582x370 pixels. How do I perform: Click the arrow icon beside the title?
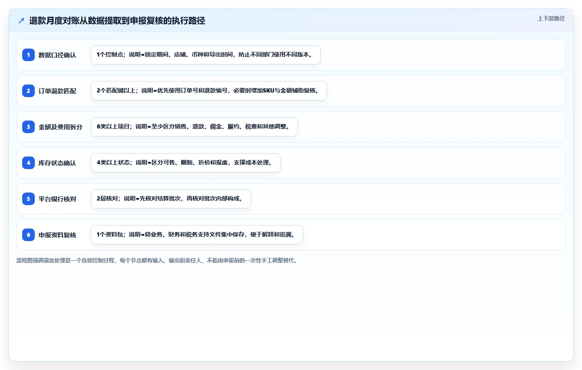coord(21,21)
